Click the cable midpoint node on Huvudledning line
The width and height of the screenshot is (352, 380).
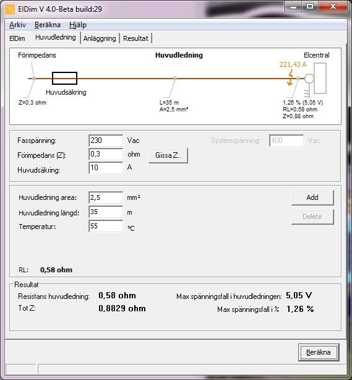[175, 79]
